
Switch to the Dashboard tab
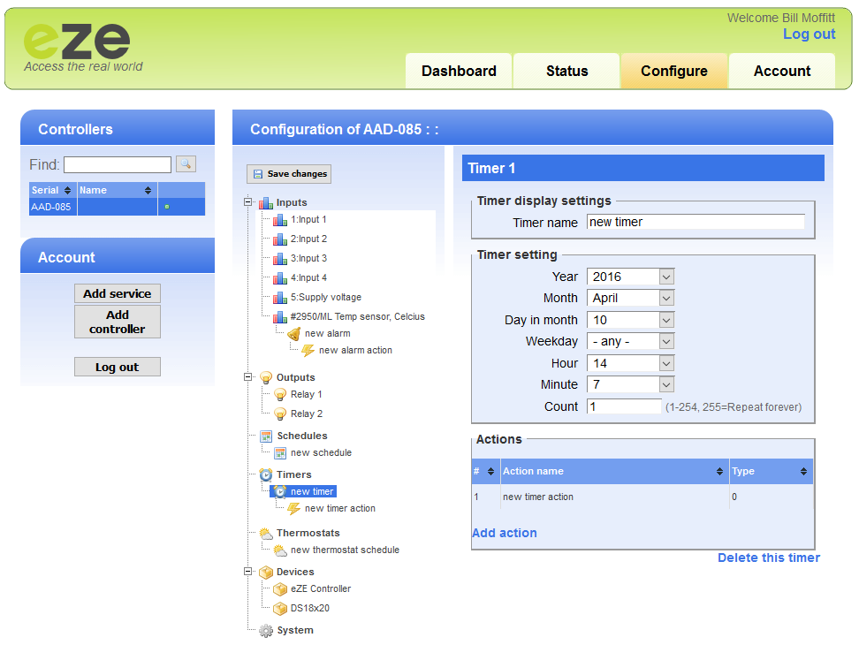click(x=459, y=72)
